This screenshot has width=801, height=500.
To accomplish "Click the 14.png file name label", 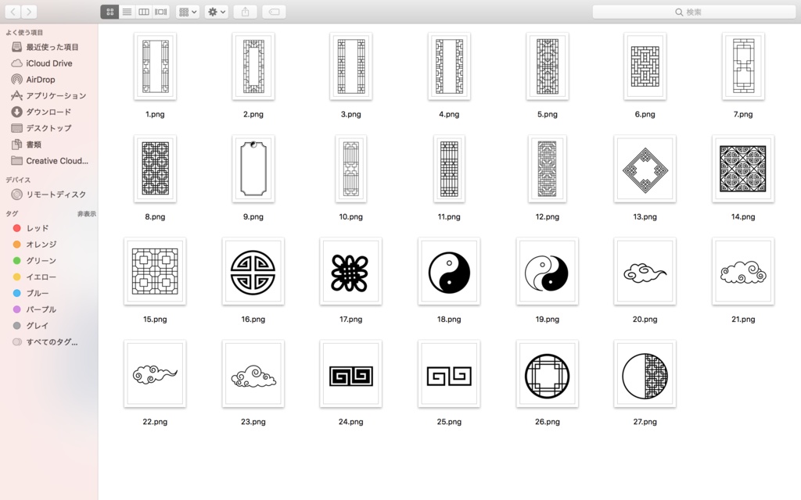I will [x=743, y=217].
